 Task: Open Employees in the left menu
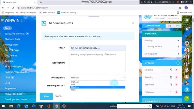(x=11, y=88)
